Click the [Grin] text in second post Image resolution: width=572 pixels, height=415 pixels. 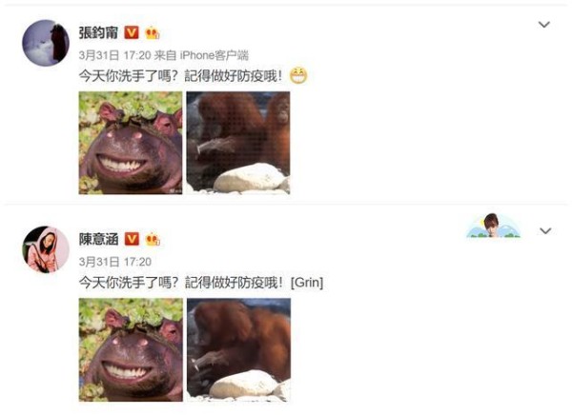[307, 283]
